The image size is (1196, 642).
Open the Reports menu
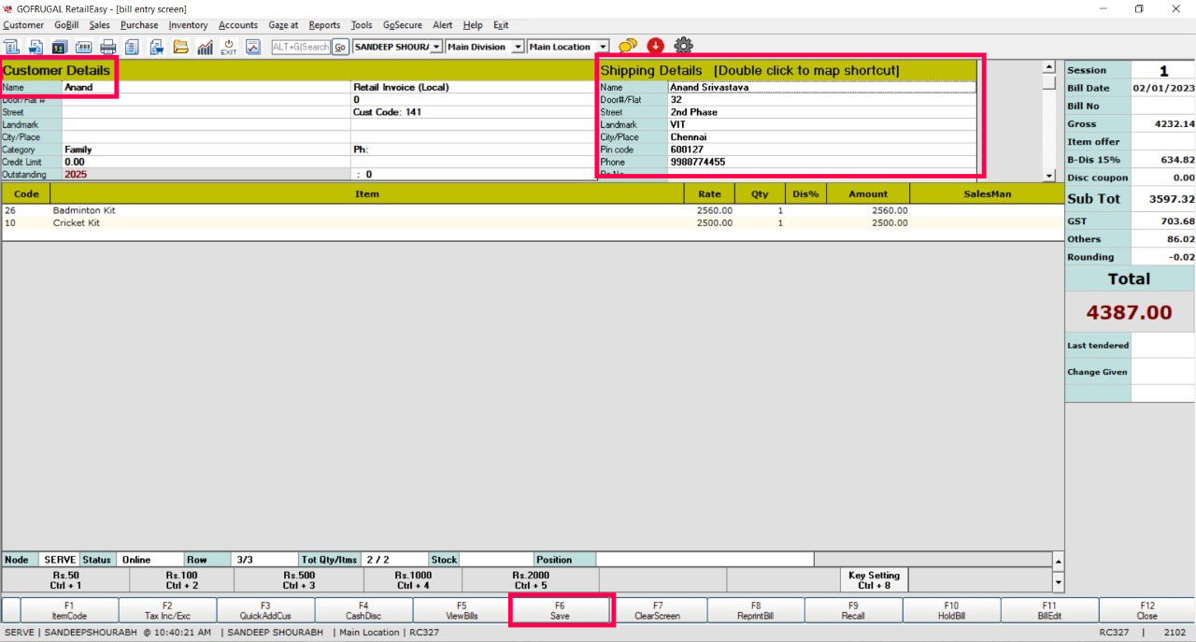pyautogui.click(x=324, y=25)
